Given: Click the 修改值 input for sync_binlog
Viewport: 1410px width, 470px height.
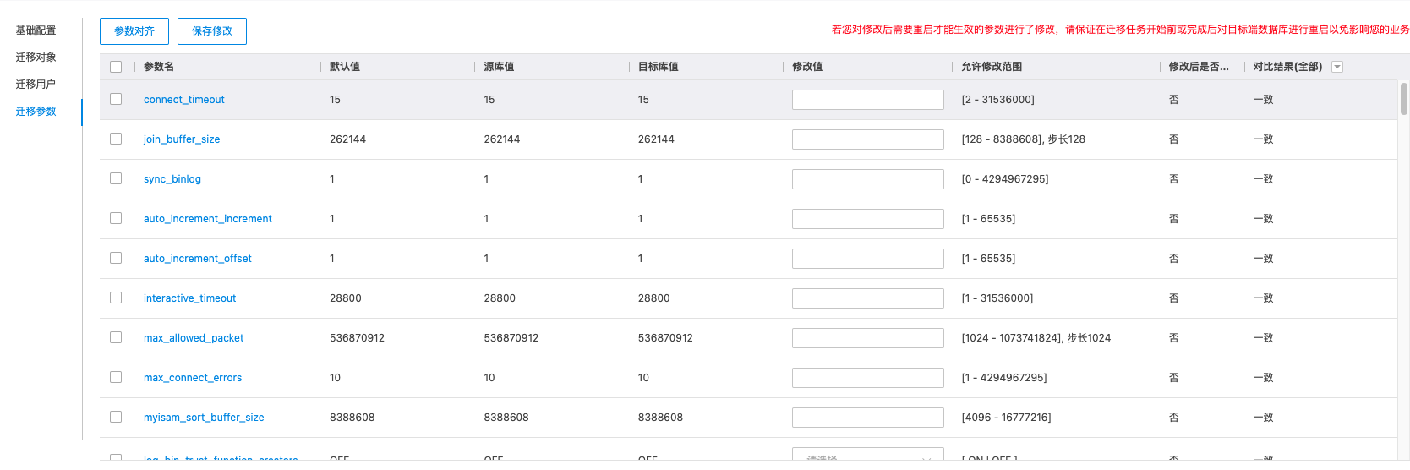Looking at the screenshot, I should [868, 179].
